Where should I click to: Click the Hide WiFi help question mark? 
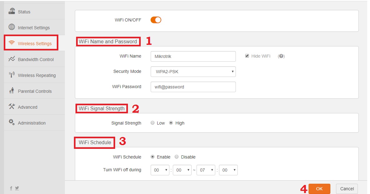[281, 56]
